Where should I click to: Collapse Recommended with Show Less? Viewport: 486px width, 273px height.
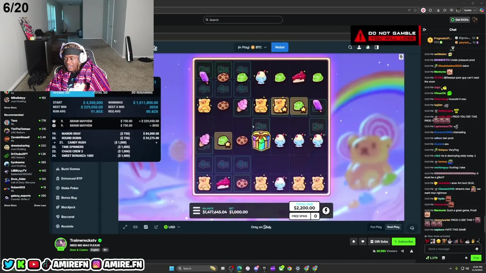coord(40,206)
